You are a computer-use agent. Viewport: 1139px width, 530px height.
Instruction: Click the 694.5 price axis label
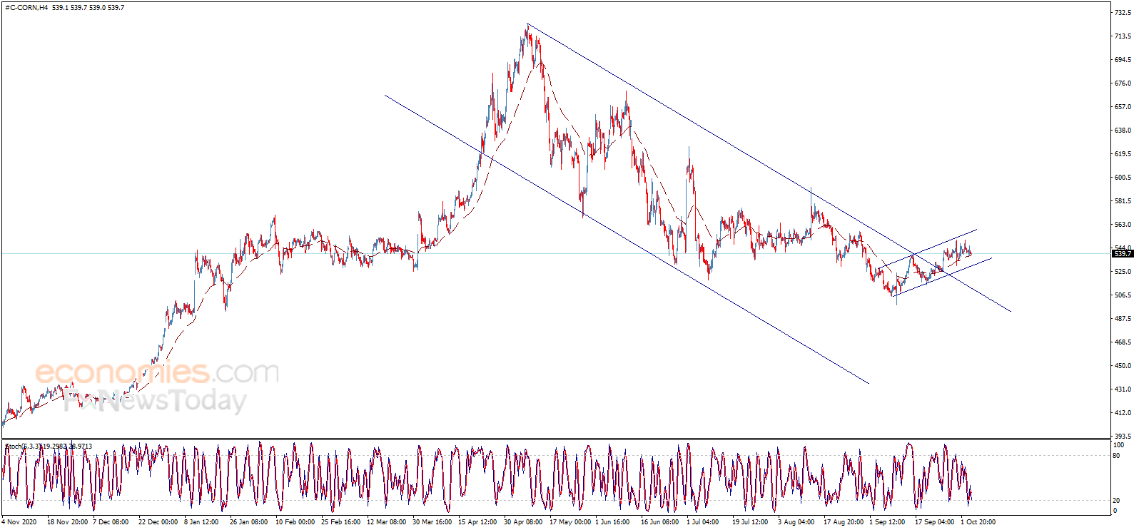(x=1123, y=60)
